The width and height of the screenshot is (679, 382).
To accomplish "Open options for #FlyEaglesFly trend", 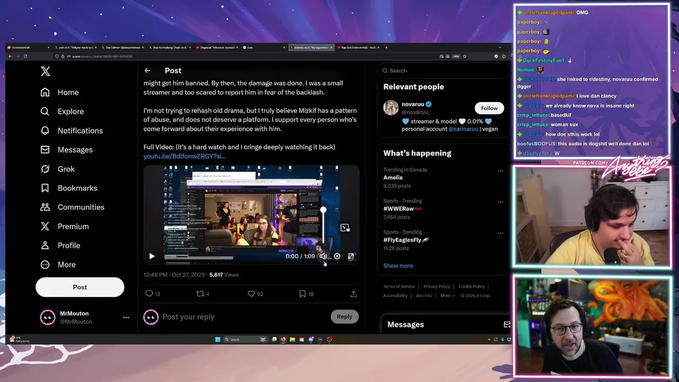I will (x=500, y=233).
